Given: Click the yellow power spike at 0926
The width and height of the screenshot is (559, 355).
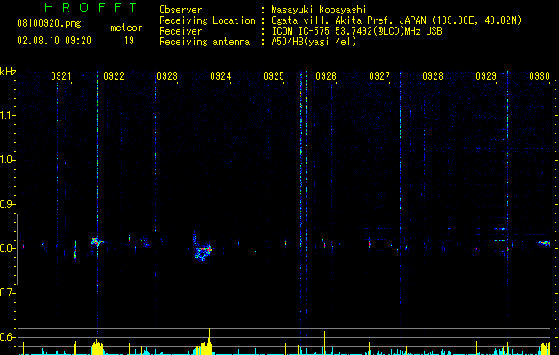Looking at the screenshot, I should click(x=324, y=343).
